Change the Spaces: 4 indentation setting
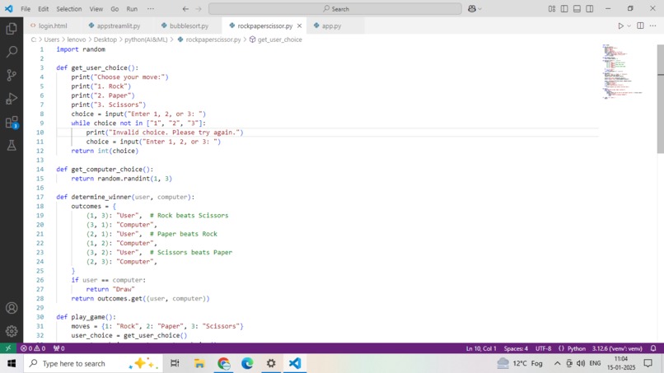Image resolution: width=664 pixels, height=373 pixels. (516, 348)
